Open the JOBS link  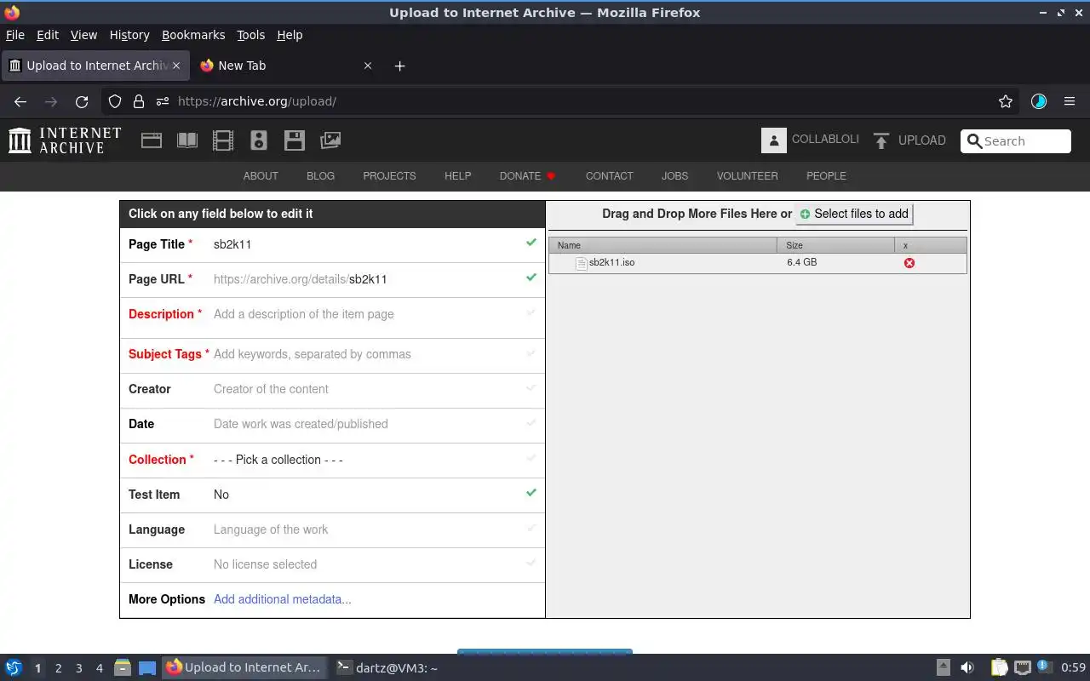[x=674, y=176]
